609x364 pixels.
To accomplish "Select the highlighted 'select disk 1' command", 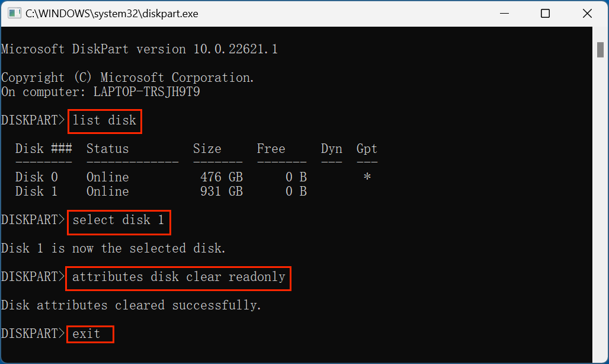I will click(118, 222).
